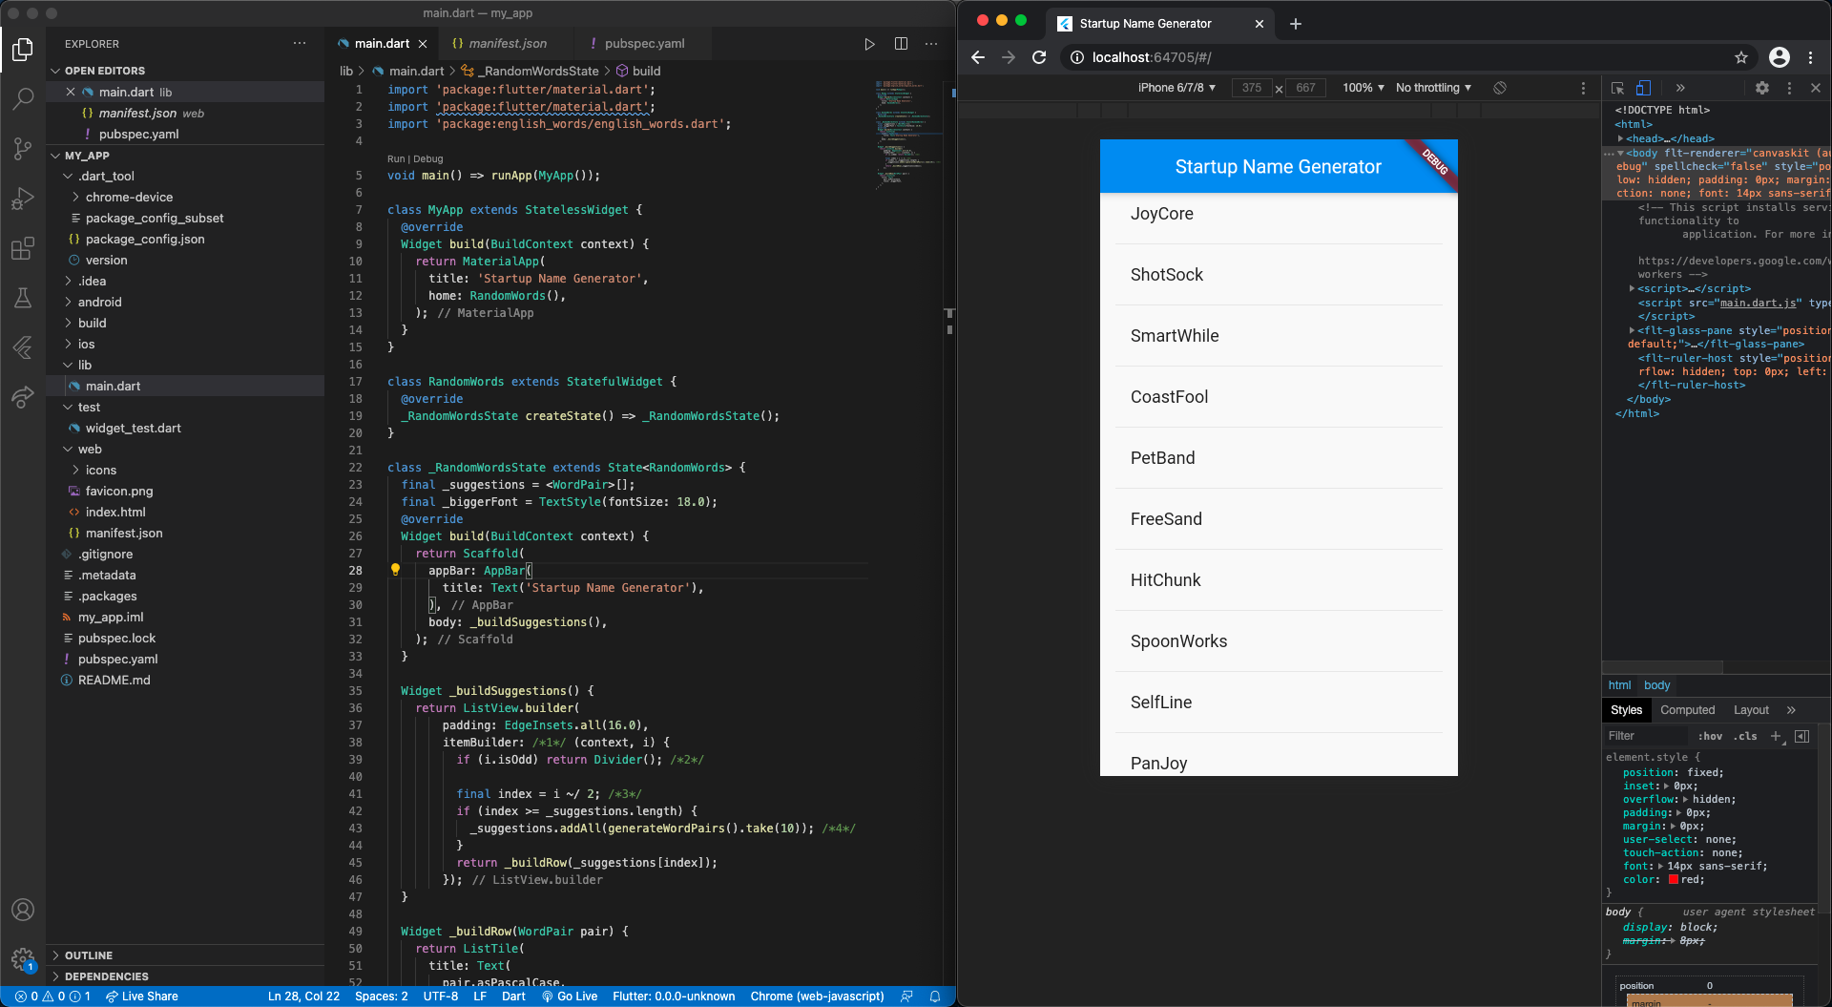Collapse the OPEN EDITORS section
1832x1007 pixels.
(x=186, y=71)
